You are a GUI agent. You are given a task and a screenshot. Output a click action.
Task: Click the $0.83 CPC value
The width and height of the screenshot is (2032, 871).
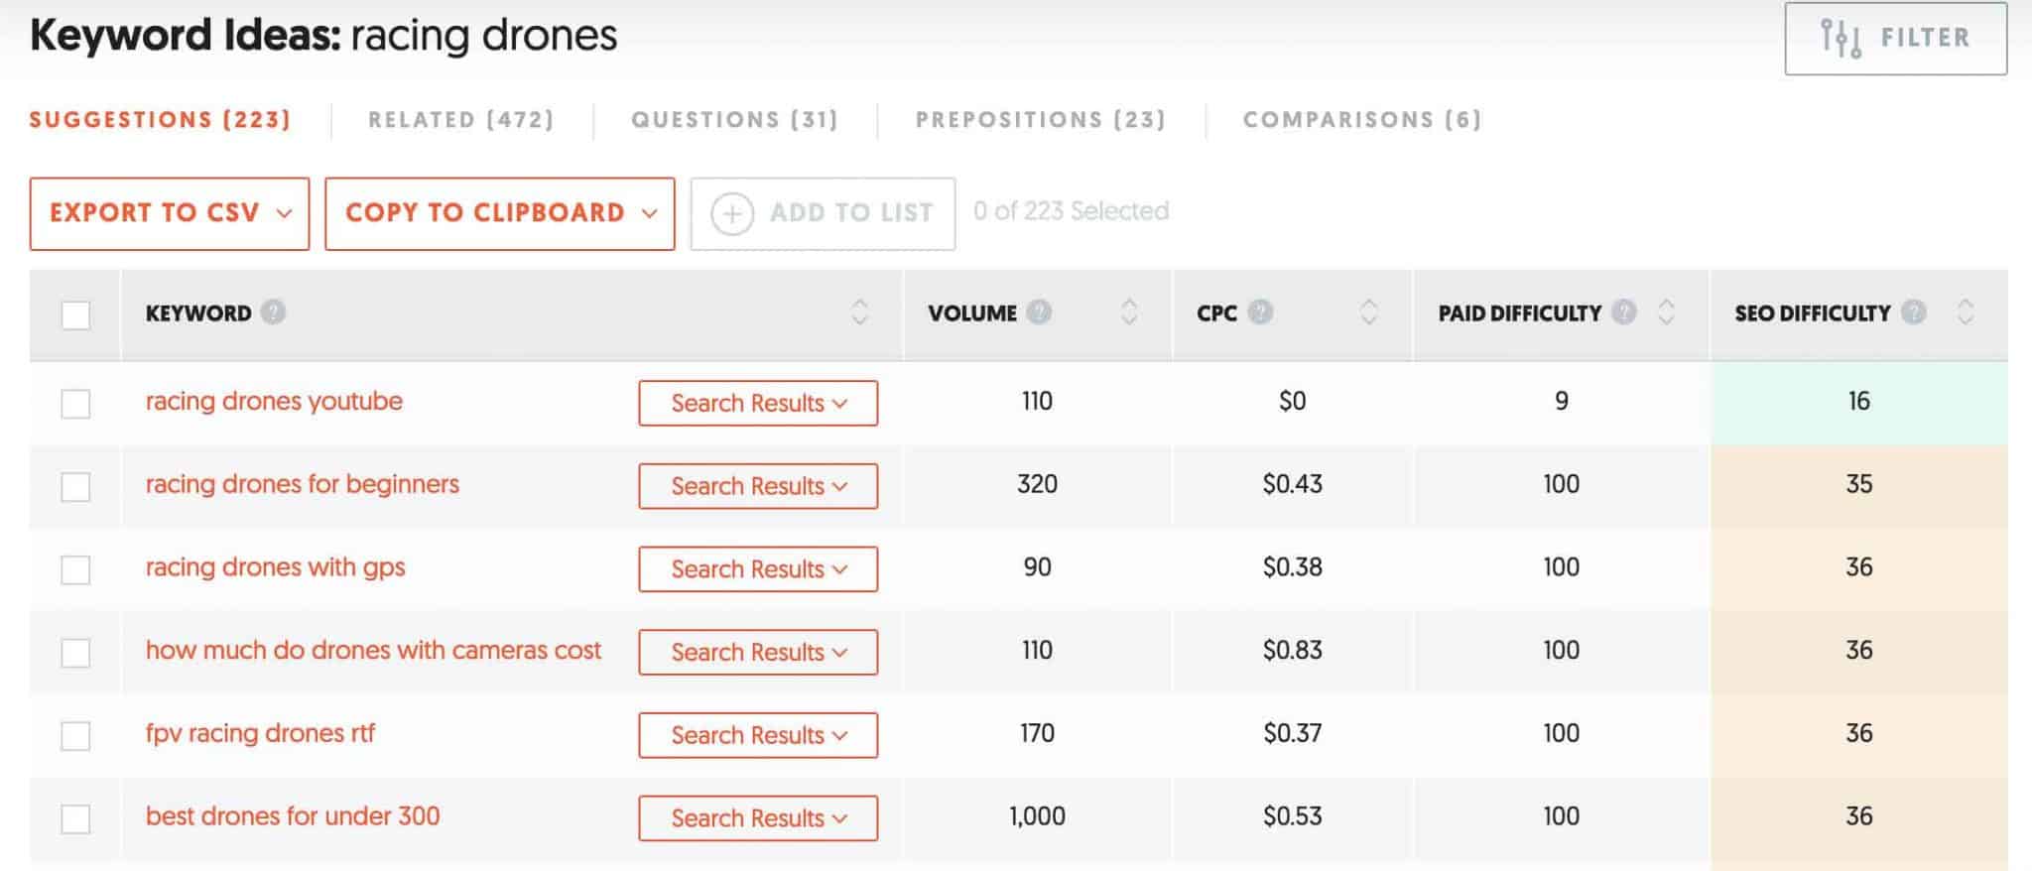click(x=1292, y=651)
